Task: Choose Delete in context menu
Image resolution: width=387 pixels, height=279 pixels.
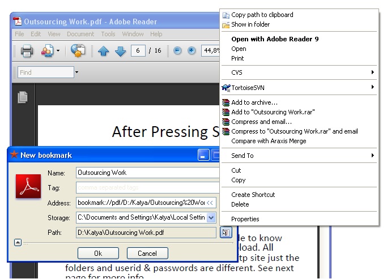Action: coord(299,204)
